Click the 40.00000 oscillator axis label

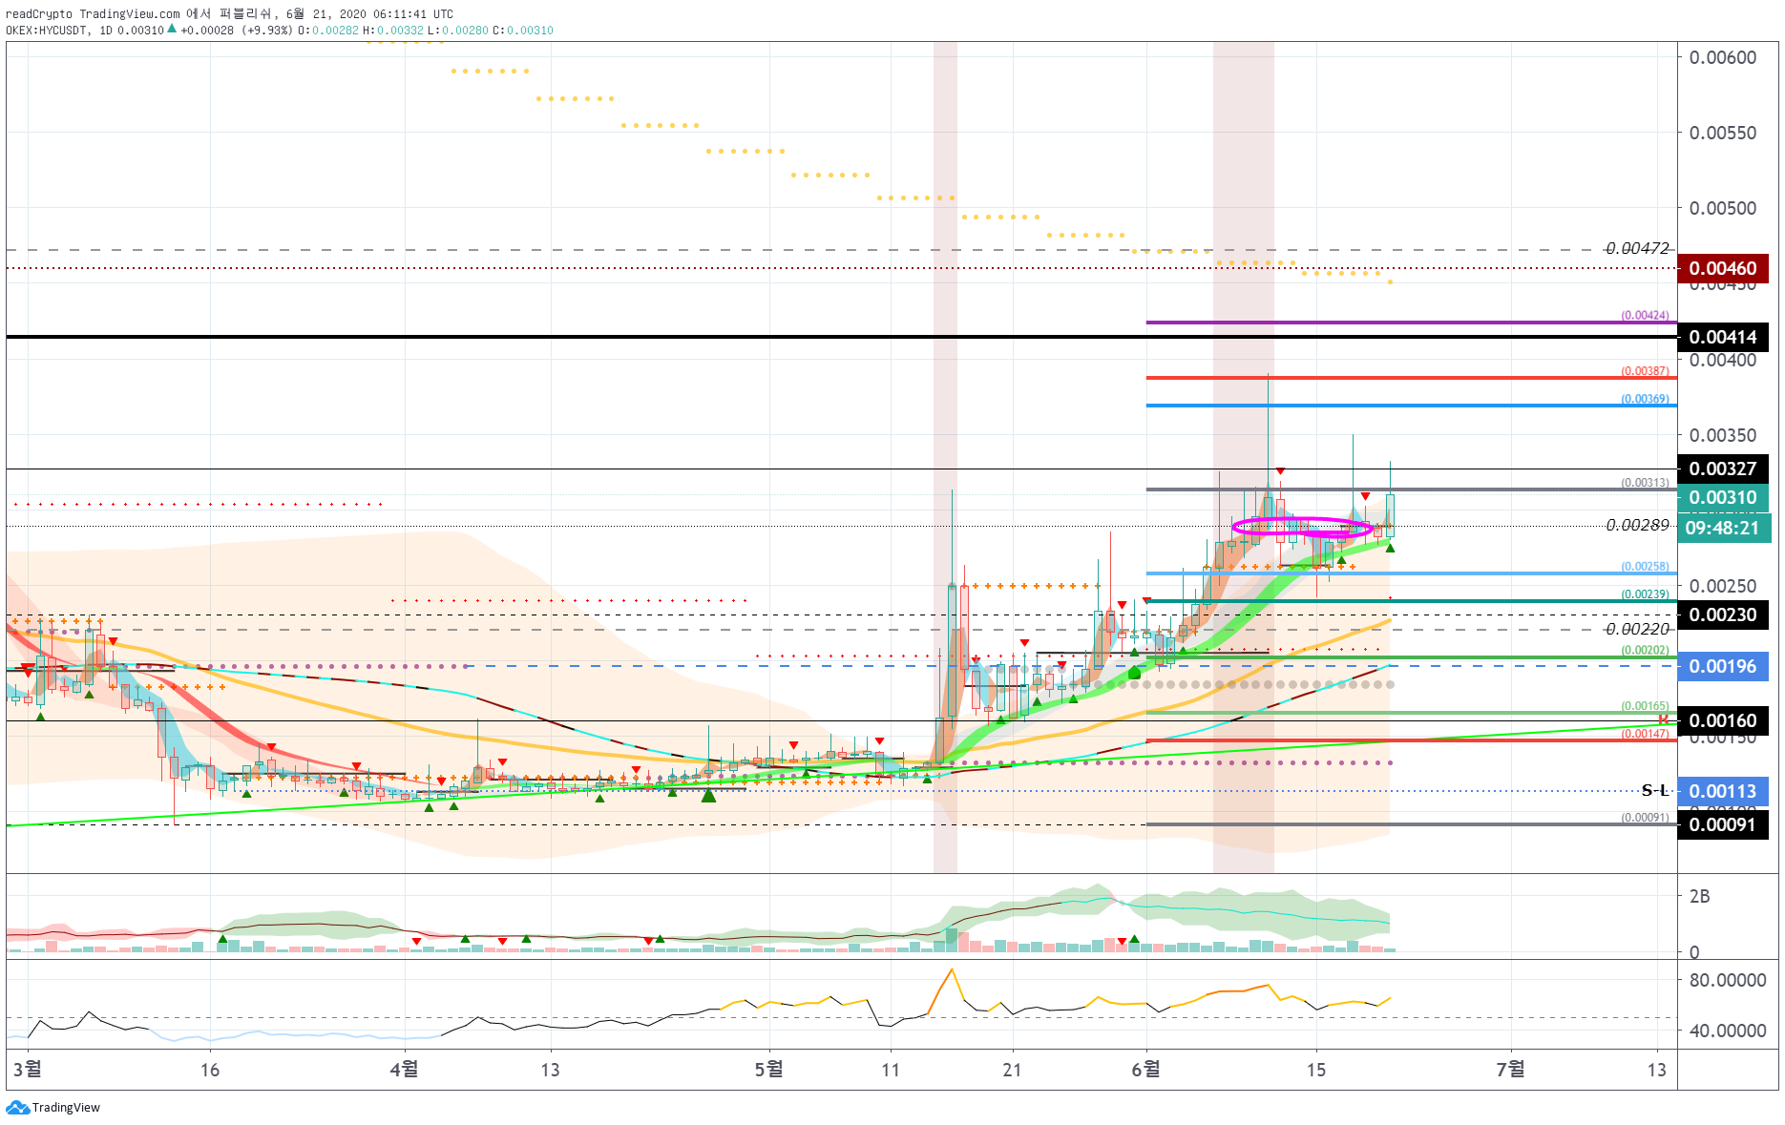click(1727, 1031)
